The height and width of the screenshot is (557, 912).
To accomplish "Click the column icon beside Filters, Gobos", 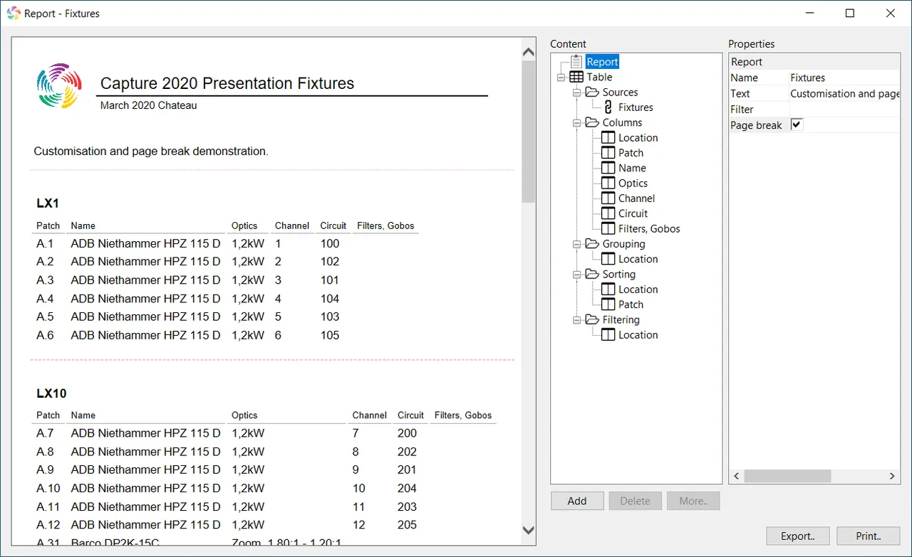I will [608, 228].
